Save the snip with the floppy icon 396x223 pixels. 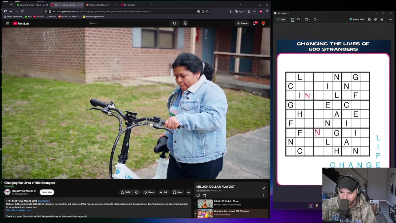369,19
